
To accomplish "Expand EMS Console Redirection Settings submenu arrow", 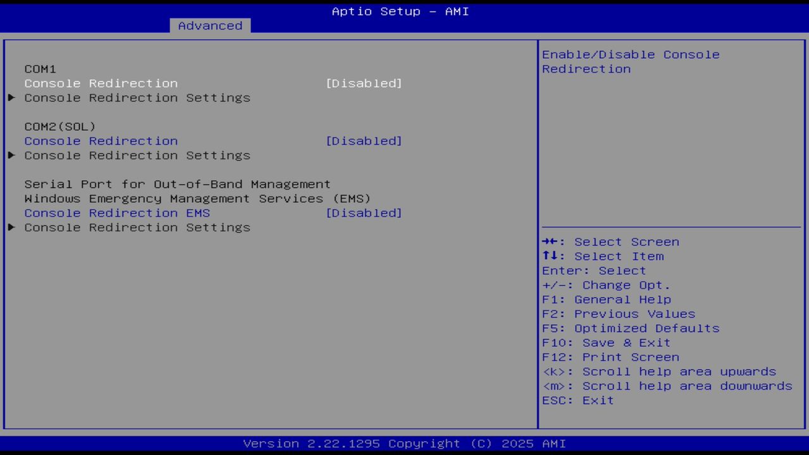I will 11,227.
